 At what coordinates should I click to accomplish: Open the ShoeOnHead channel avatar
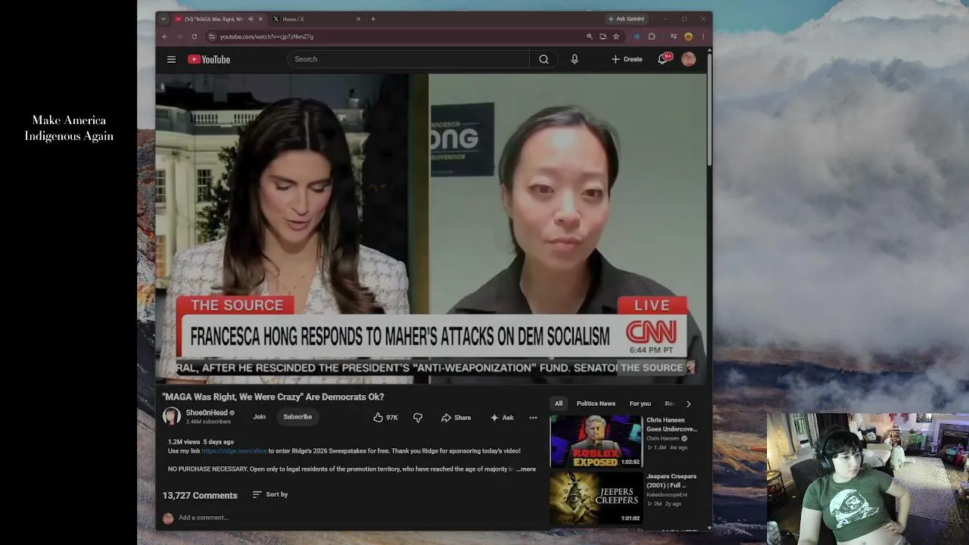pos(172,416)
